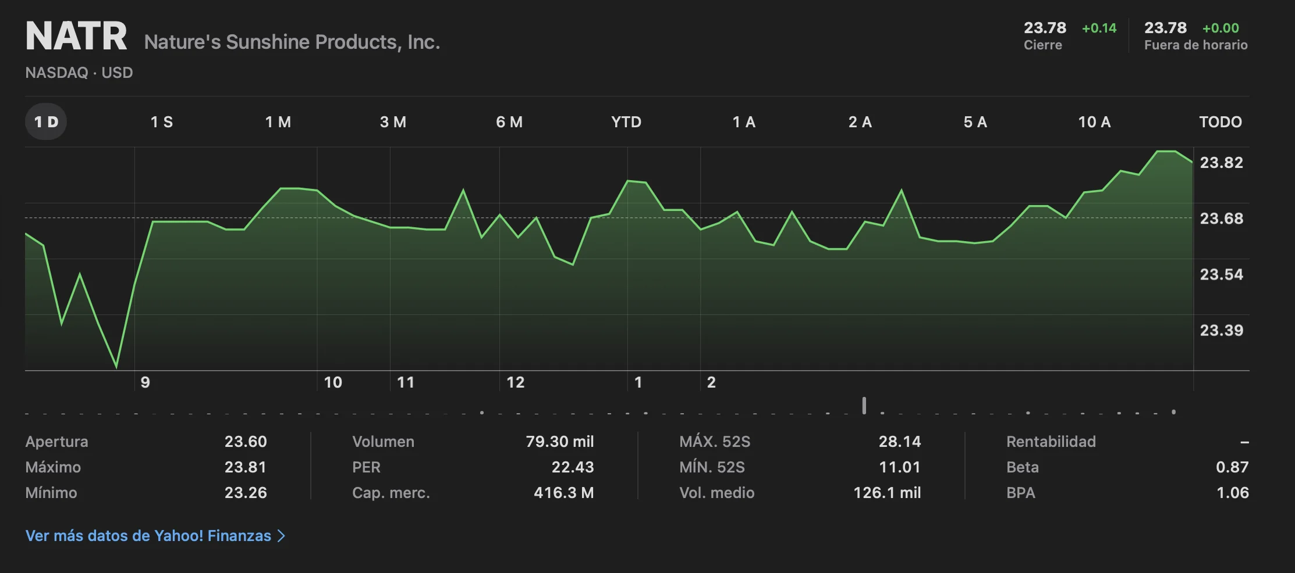
Task: Select the YTD chart range
Action: (626, 122)
